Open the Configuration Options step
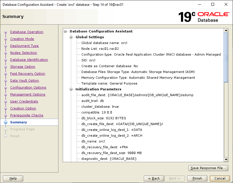The height and width of the screenshot is (183, 233). click(x=28, y=87)
